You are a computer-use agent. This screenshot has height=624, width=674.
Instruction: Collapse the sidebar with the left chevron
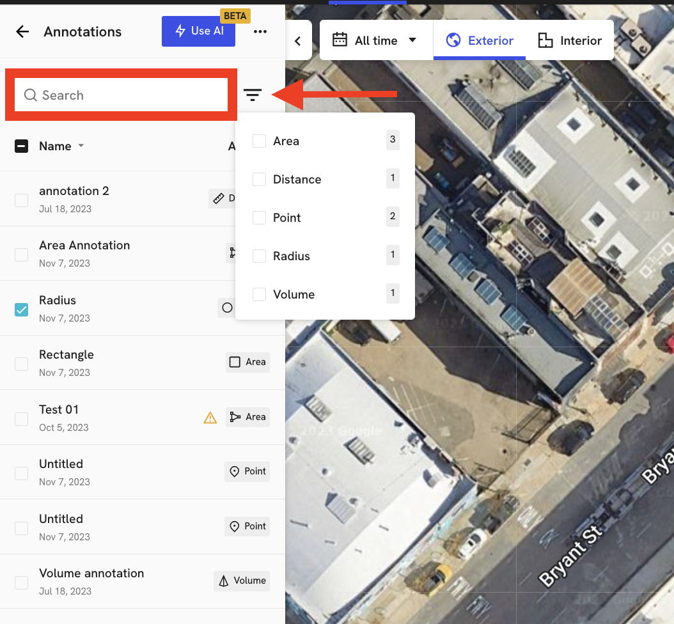pos(298,41)
